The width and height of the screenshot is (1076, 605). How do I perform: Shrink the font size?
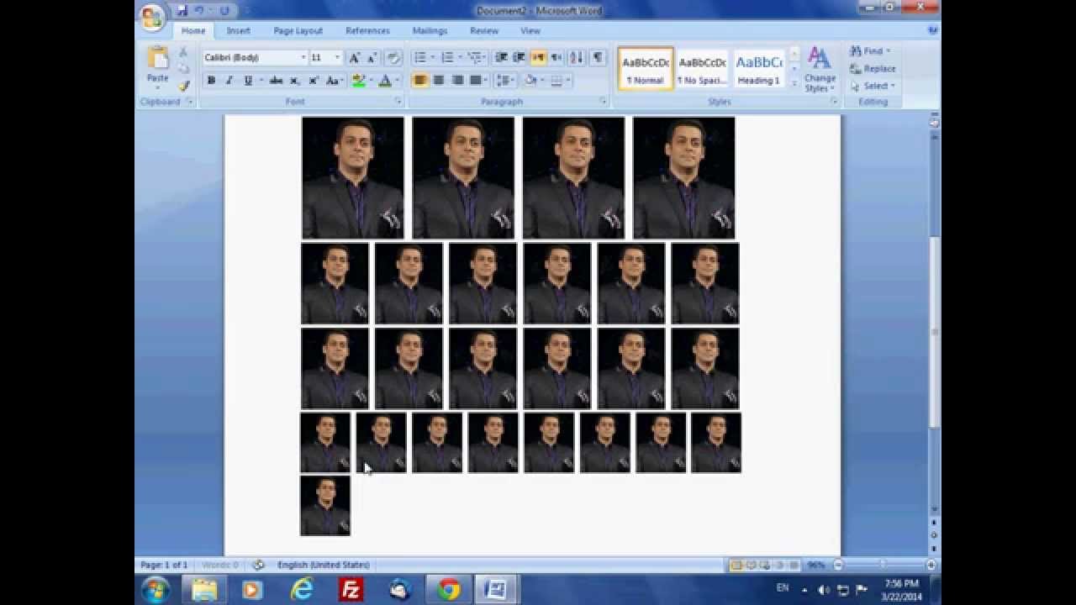tap(372, 57)
